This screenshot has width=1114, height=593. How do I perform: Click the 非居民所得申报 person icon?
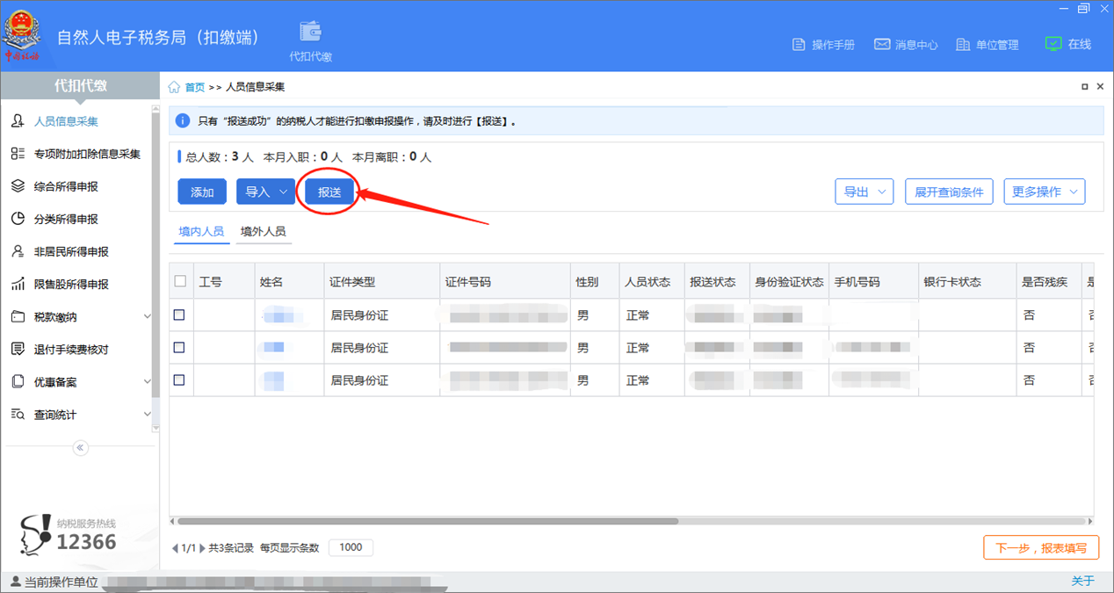[18, 251]
